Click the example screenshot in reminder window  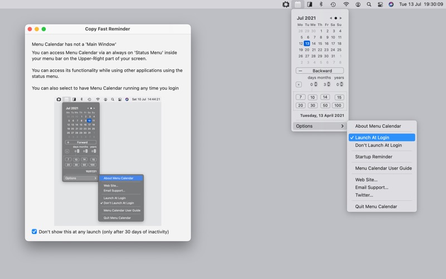point(108,161)
